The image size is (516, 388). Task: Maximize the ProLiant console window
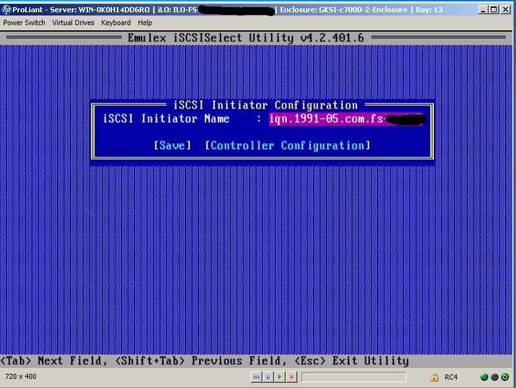point(494,10)
